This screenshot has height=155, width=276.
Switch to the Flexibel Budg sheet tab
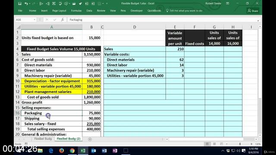43,139
